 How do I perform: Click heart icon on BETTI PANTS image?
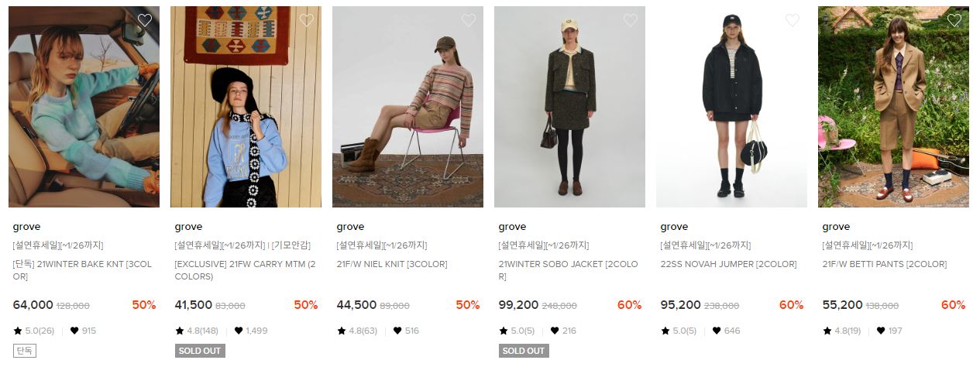[x=954, y=20]
